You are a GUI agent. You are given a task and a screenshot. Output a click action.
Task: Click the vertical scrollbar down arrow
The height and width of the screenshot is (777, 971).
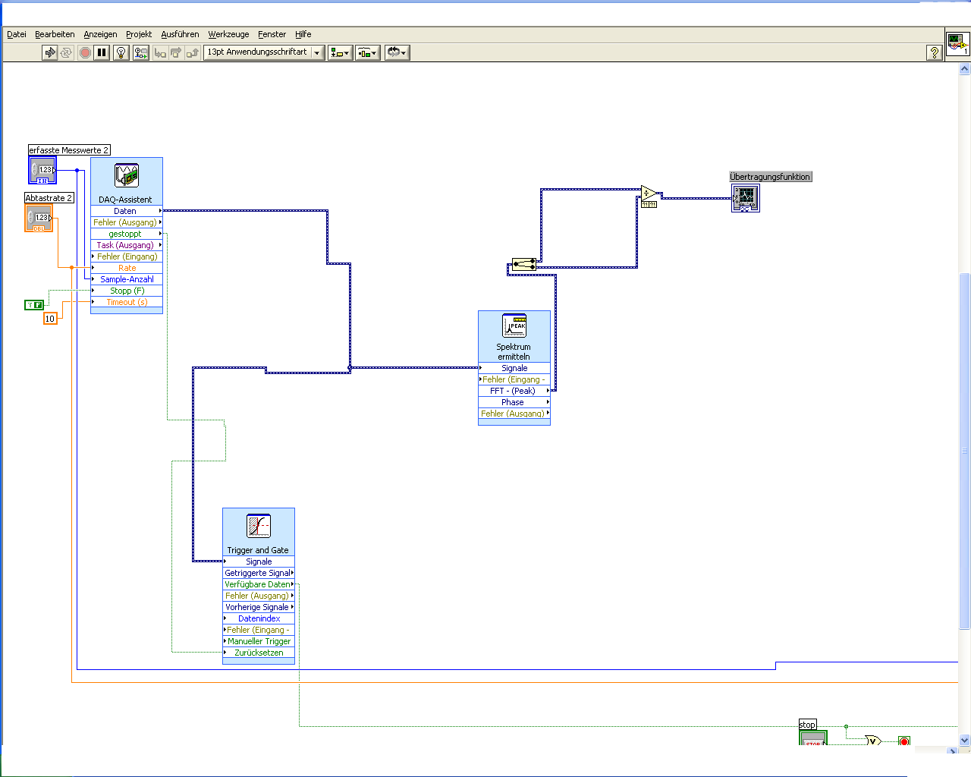[965, 740]
